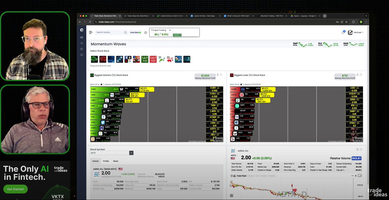Open the layout icon in the left sidebar
Screen dimensions: 389x200
[81, 49]
